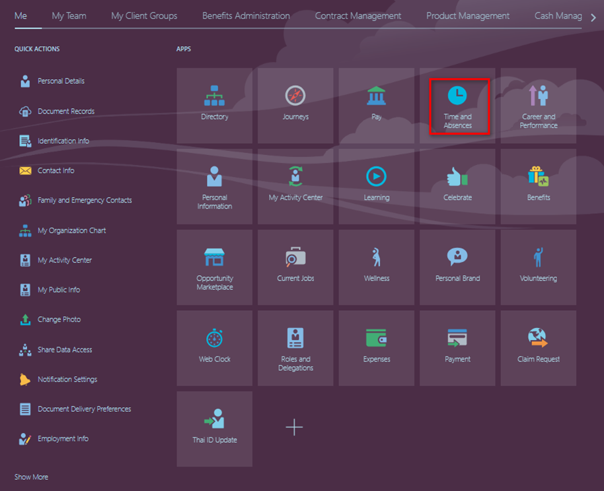
Task: Open the Claim Request app
Action: tap(538, 348)
